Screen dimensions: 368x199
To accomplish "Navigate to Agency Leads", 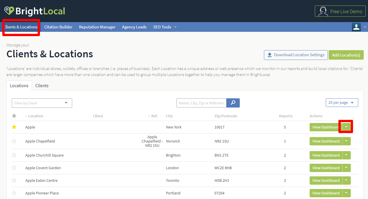I will pos(134,27).
